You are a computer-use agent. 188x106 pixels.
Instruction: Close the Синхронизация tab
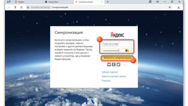pos(102,2)
